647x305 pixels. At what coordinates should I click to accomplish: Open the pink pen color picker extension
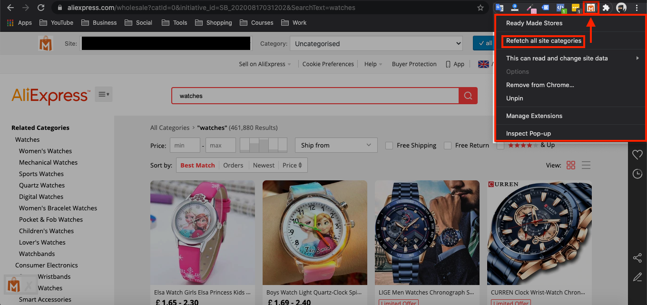530,8
